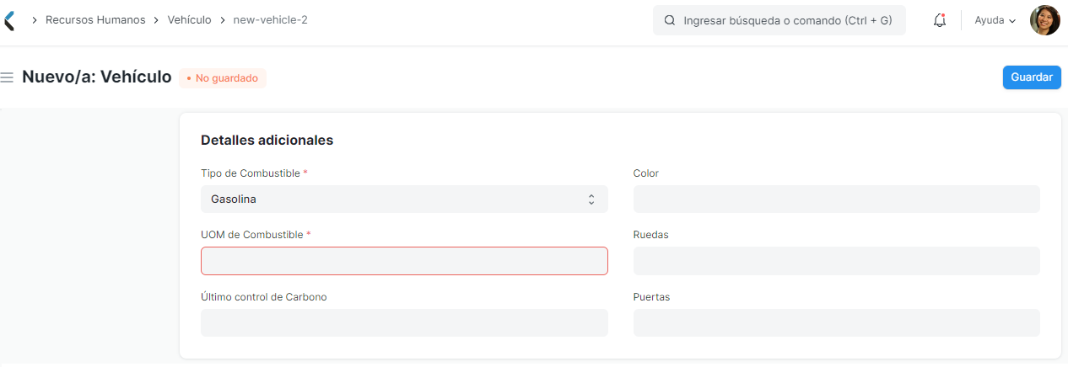Toggle the sidebar hamburger menu icon
This screenshot has width=1068, height=367.
[7, 77]
